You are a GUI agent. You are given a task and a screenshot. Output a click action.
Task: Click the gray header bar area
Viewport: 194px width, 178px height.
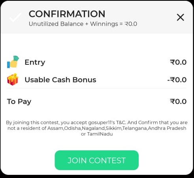[x=97, y=17]
